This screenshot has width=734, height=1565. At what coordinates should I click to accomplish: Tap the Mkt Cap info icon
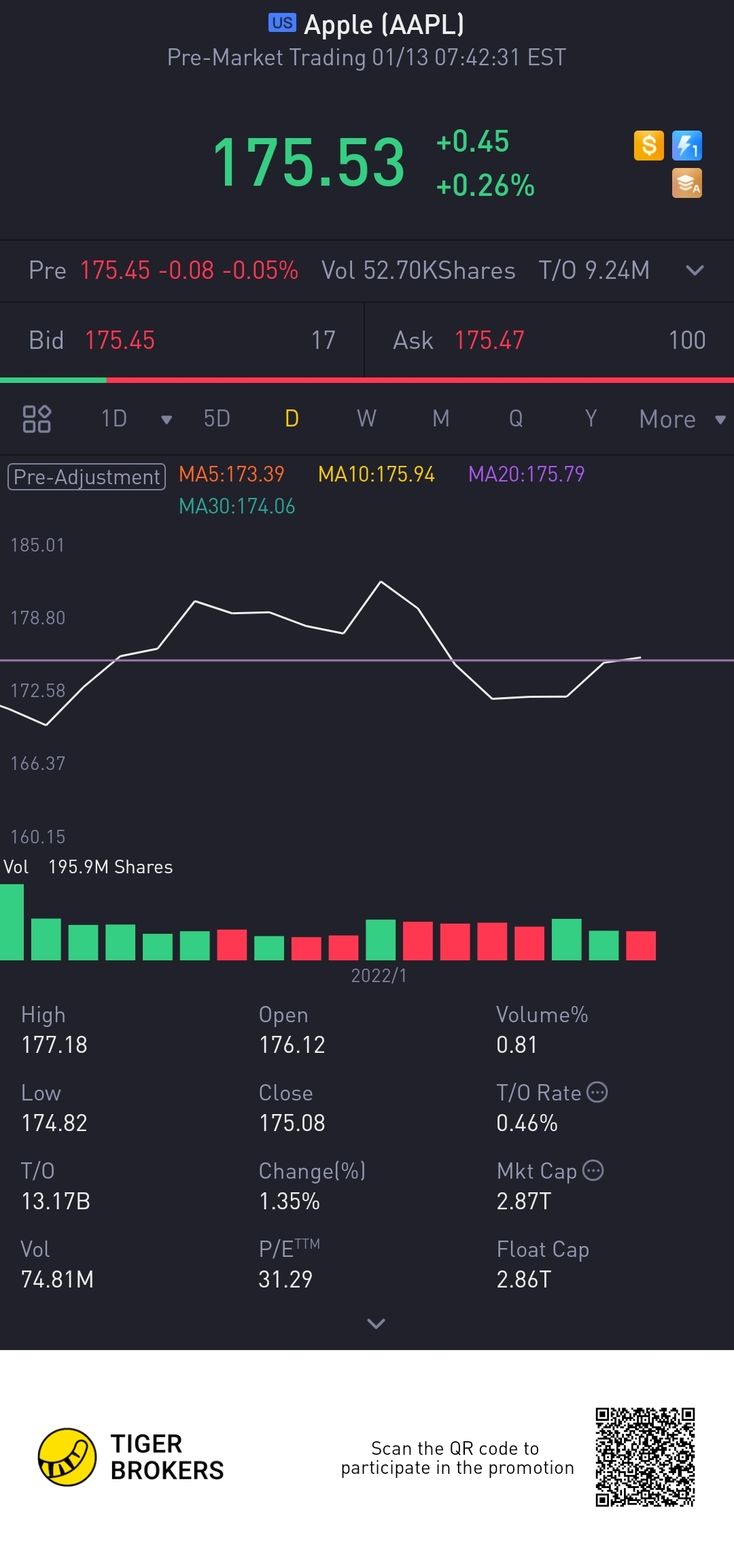[593, 1171]
